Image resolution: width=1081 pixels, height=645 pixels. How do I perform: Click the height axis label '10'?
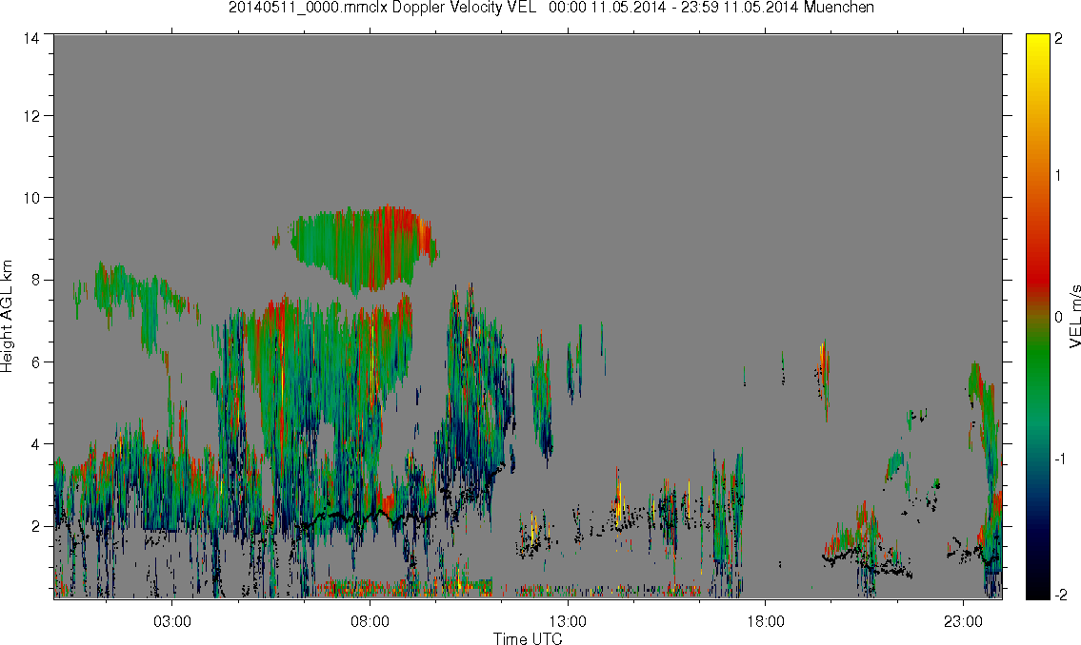pyautogui.click(x=30, y=198)
